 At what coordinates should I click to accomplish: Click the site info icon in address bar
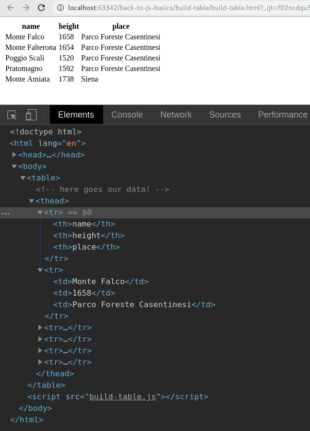coord(61,8)
